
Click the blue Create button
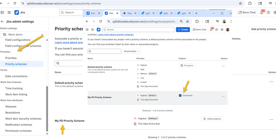(183, 30)
